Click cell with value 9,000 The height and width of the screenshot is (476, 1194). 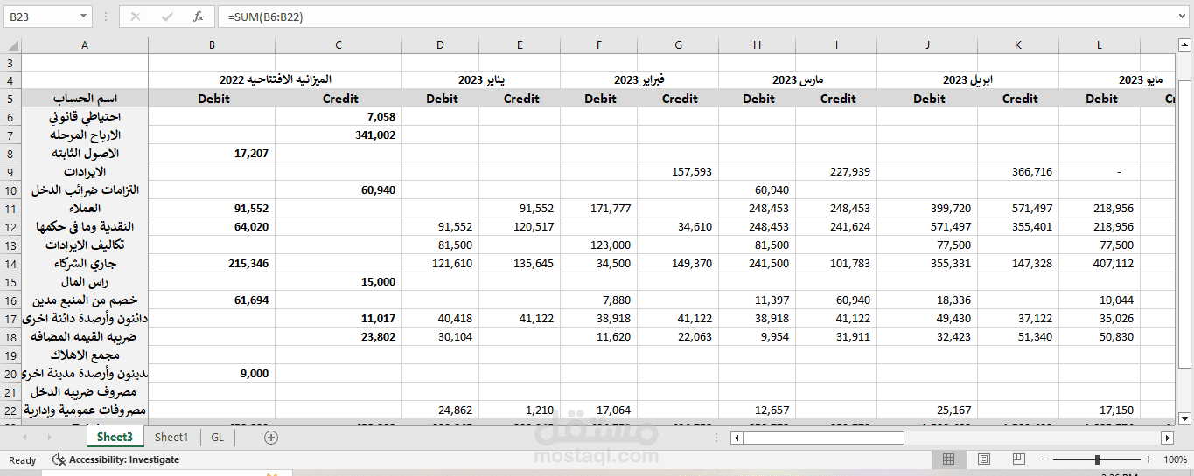tap(212, 373)
